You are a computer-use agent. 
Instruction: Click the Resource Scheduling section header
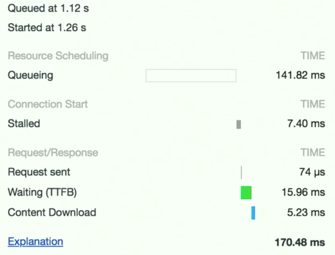click(x=58, y=56)
